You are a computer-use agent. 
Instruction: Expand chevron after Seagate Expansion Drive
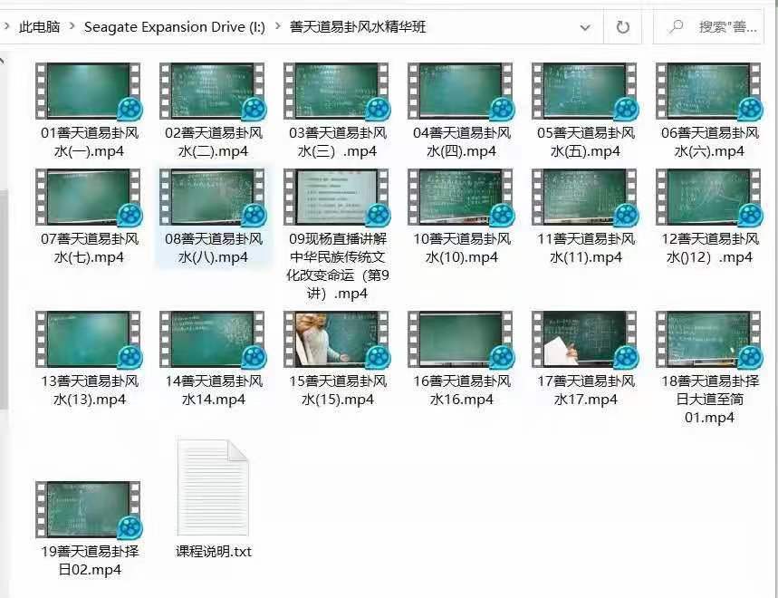[x=277, y=27]
